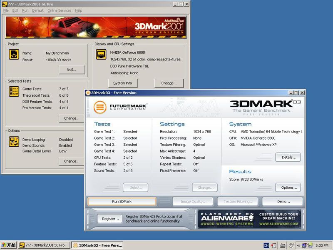Click the Edit... button under Project
The height and width of the screenshot is (250, 333).
(72, 69)
